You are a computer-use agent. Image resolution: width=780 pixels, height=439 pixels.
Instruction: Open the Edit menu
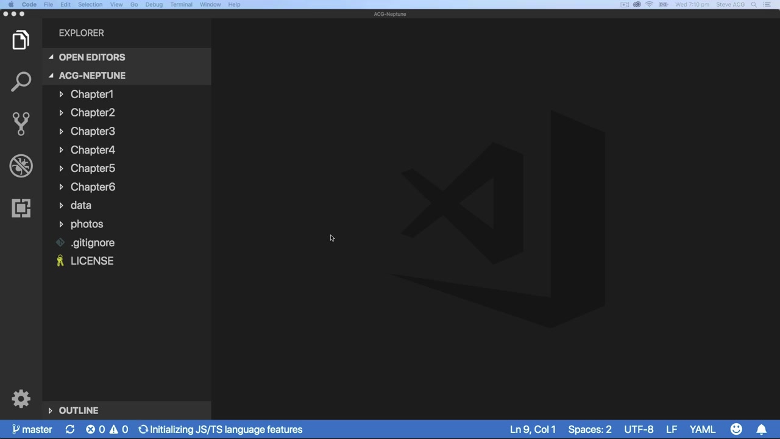coord(65,4)
